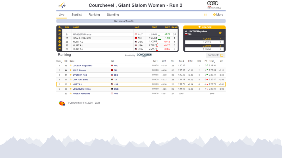
Task: Open LOEVBLOM Hilma's athlete link
Action: [82, 89]
